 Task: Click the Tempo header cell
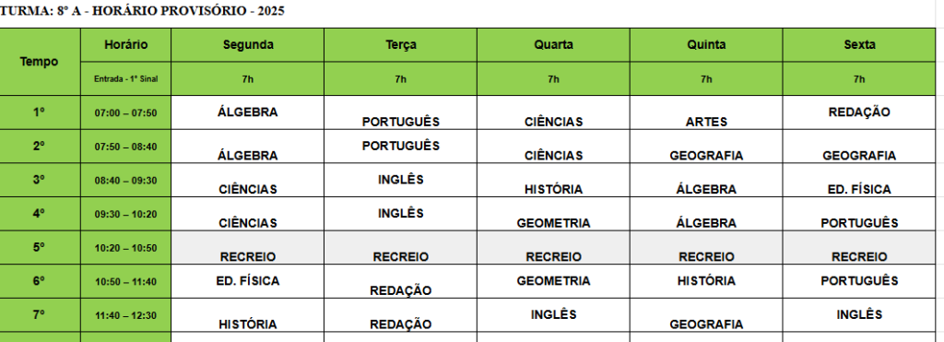[40, 62]
